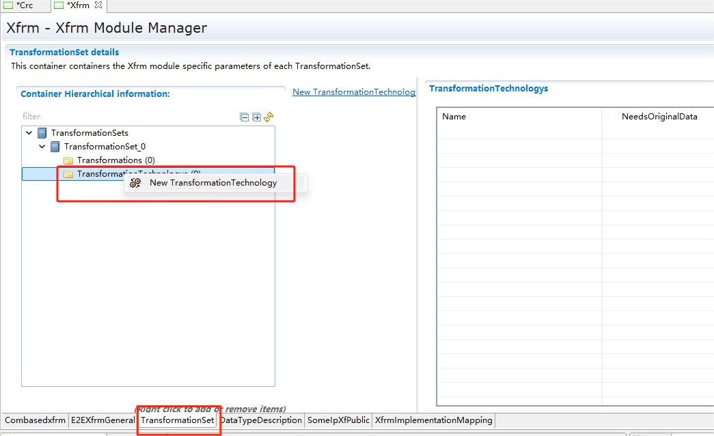Click the Transformations folder icon
The image size is (714, 436).
click(x=68, y=160)
